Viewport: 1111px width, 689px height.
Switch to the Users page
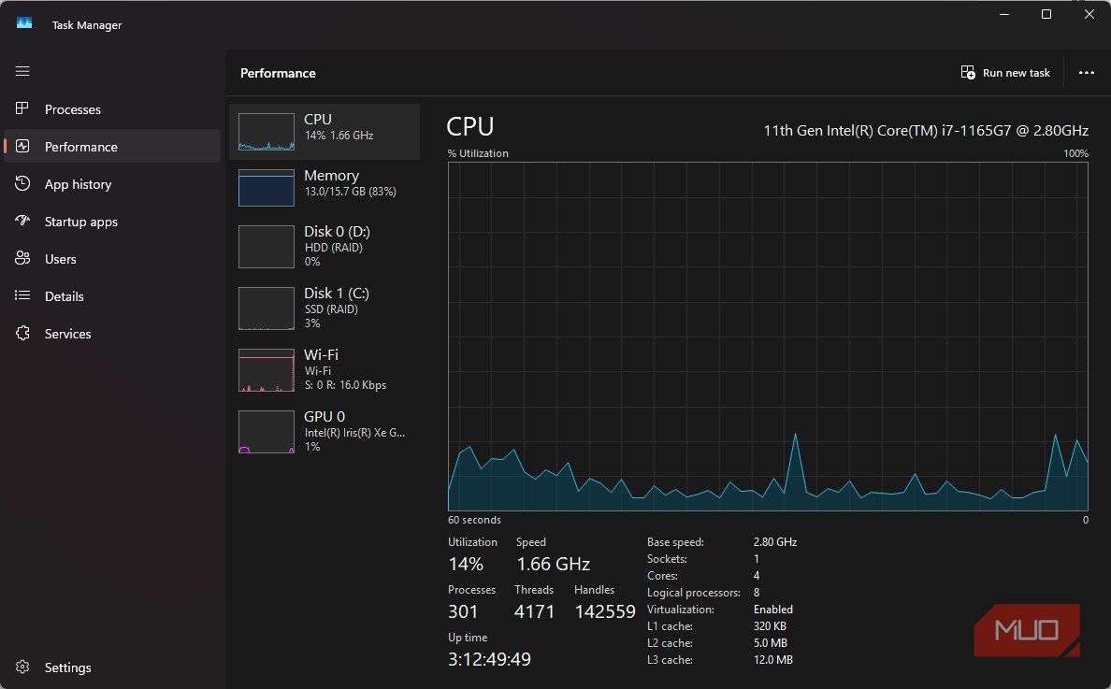pyautogui.click(x=60, y=259)
